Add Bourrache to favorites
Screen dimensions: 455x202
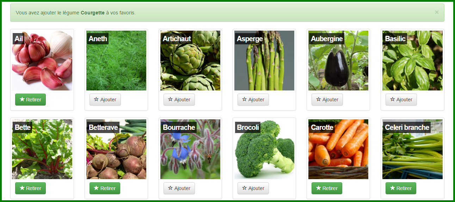tap(179, 188)
